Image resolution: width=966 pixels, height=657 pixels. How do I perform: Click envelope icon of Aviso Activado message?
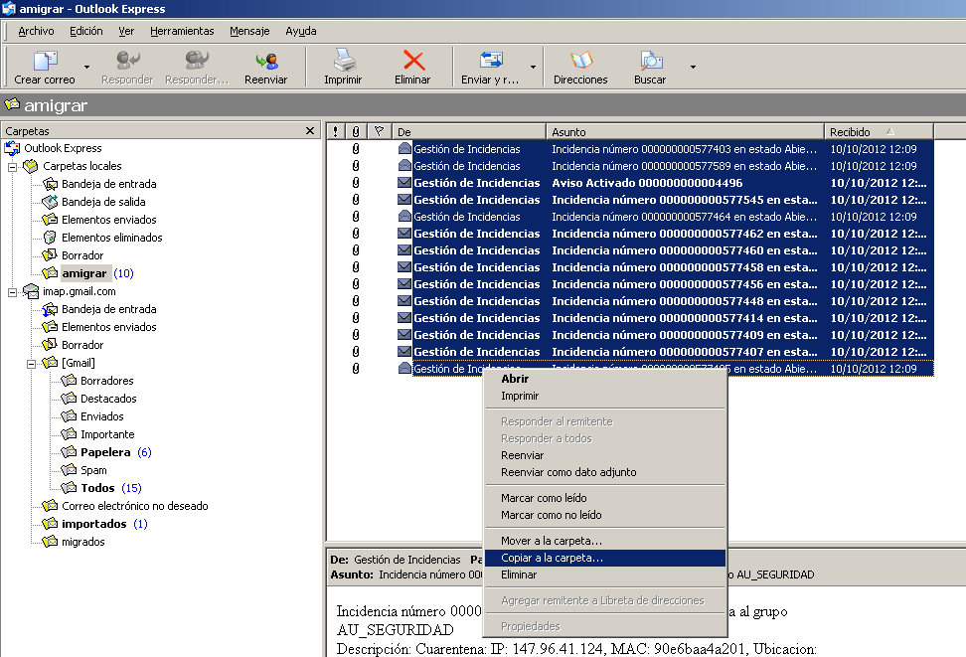[404, 183]
